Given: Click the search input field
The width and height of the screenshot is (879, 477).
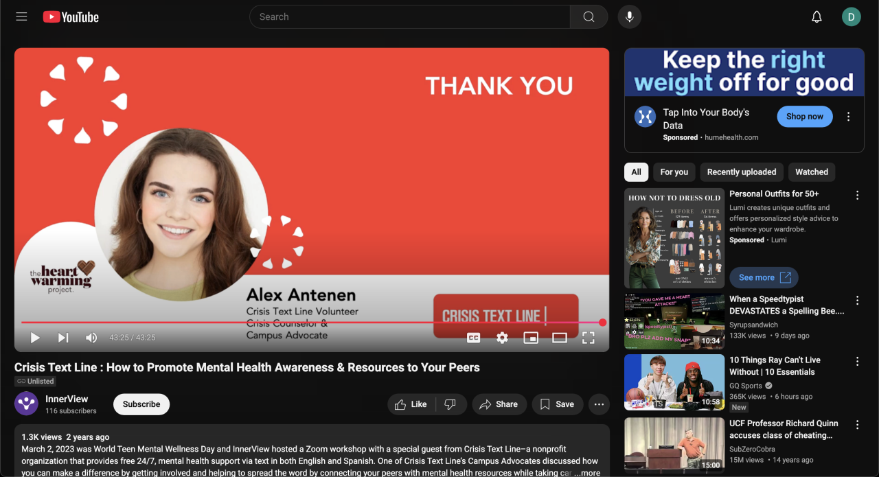Looking at the screenshot, I should (x=410, y=16).
